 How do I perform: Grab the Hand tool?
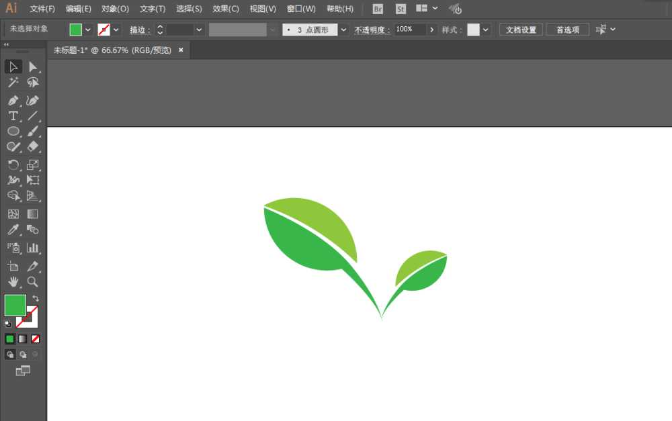coord(13,282)
